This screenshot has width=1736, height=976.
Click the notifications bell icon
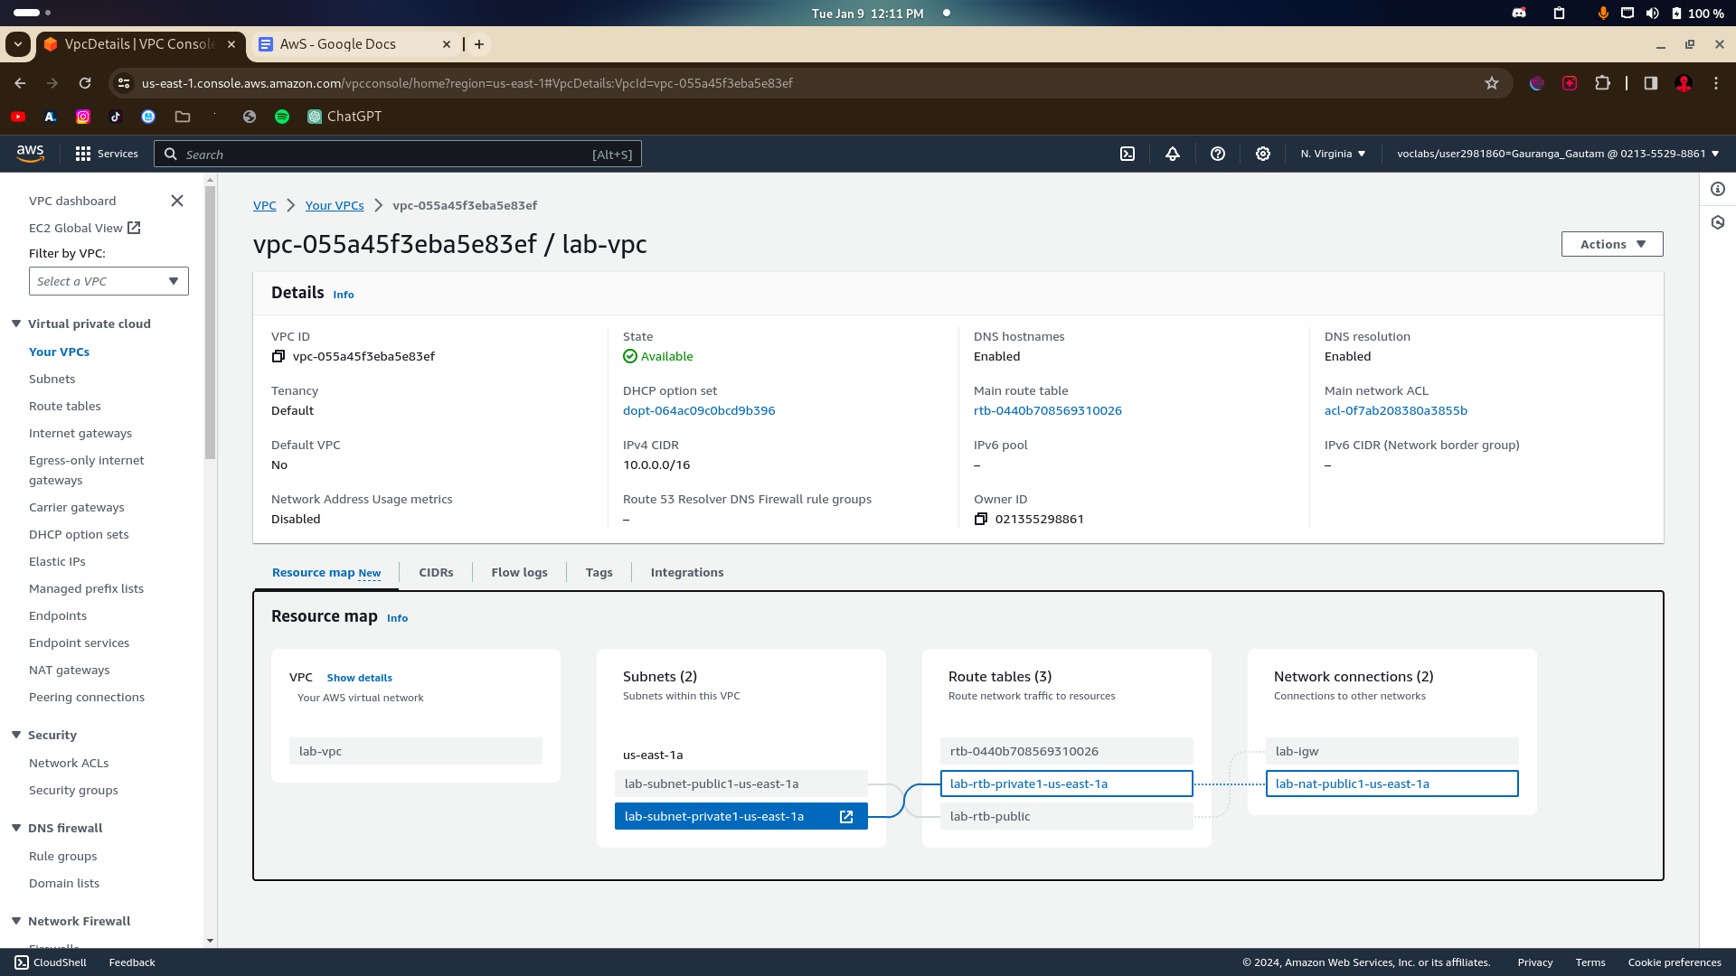(1173, 154)
